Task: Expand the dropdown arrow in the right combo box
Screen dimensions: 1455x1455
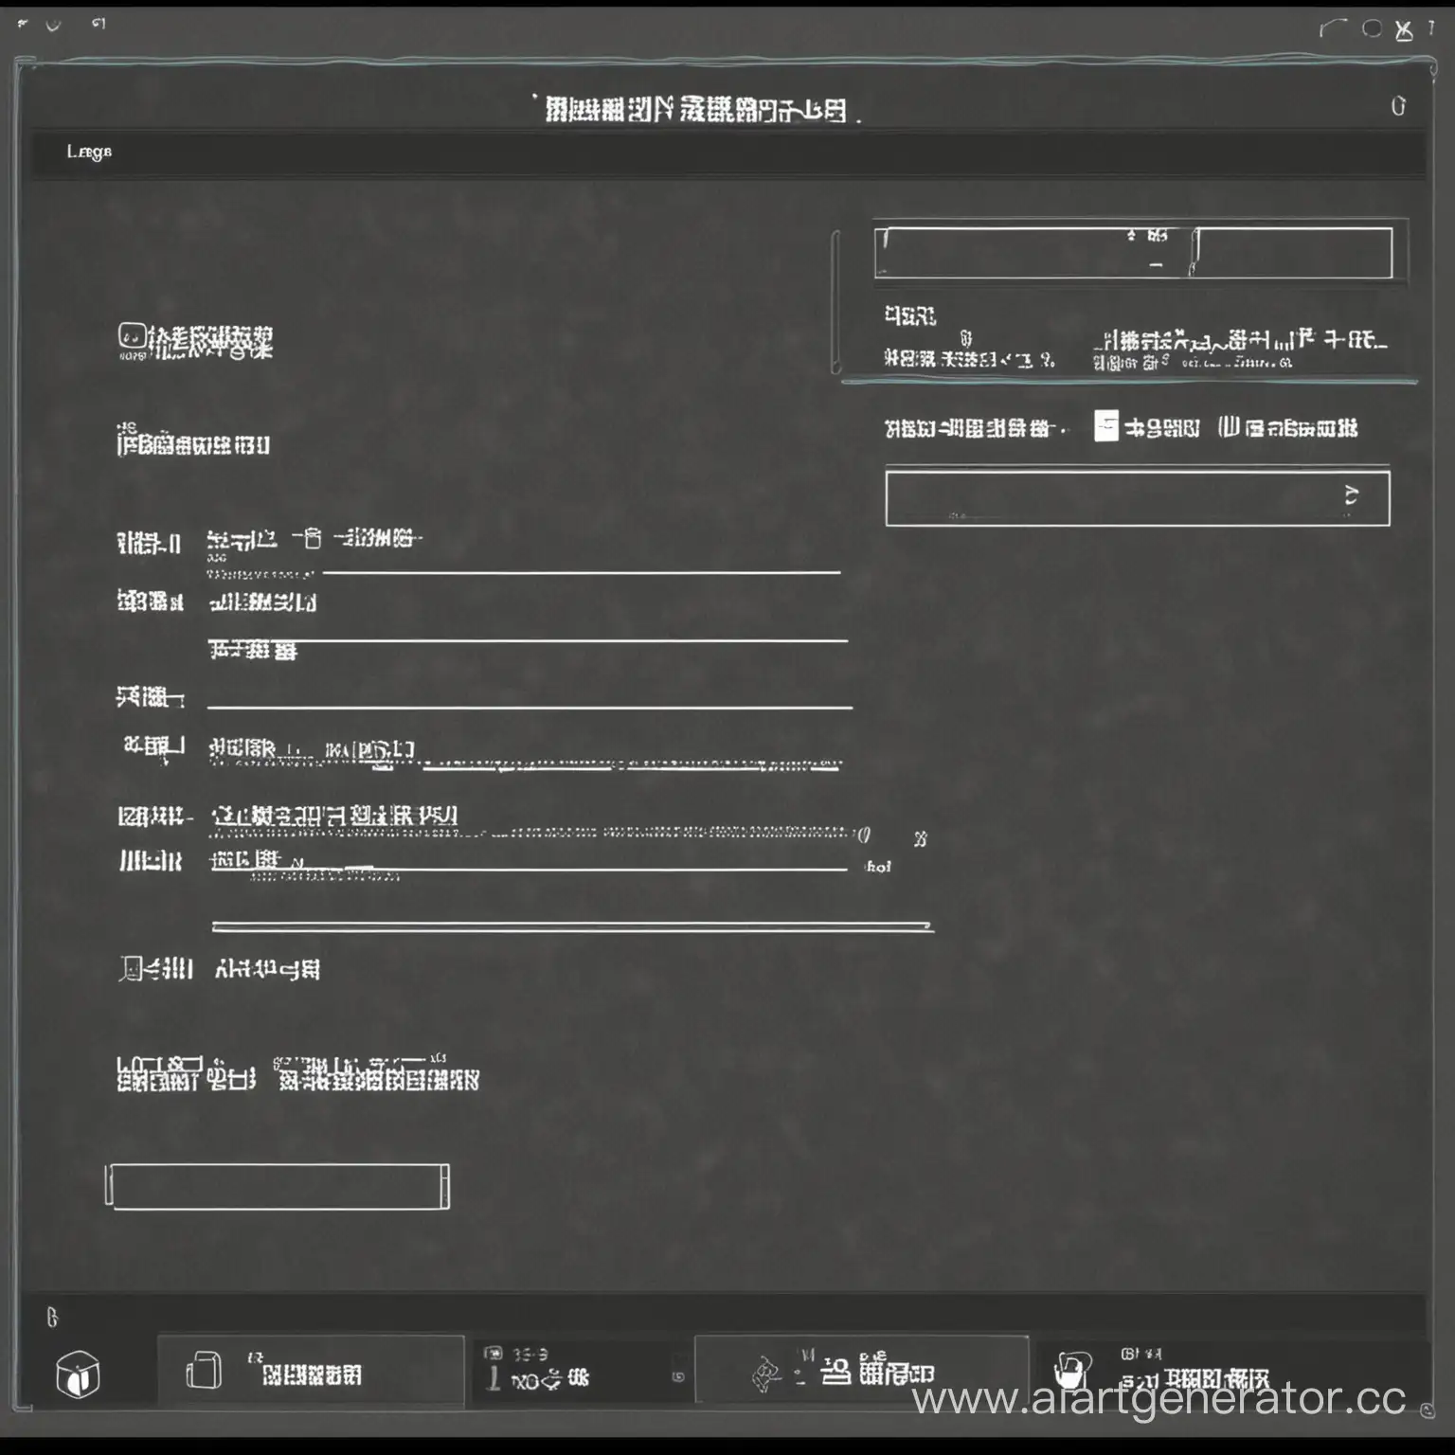Action: pos(1351,496)
